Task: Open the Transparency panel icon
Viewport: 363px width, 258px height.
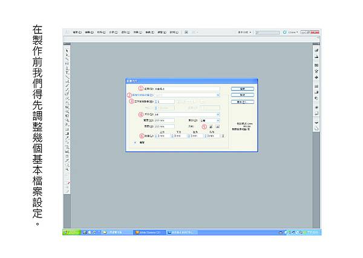Action: pos(316,98)
